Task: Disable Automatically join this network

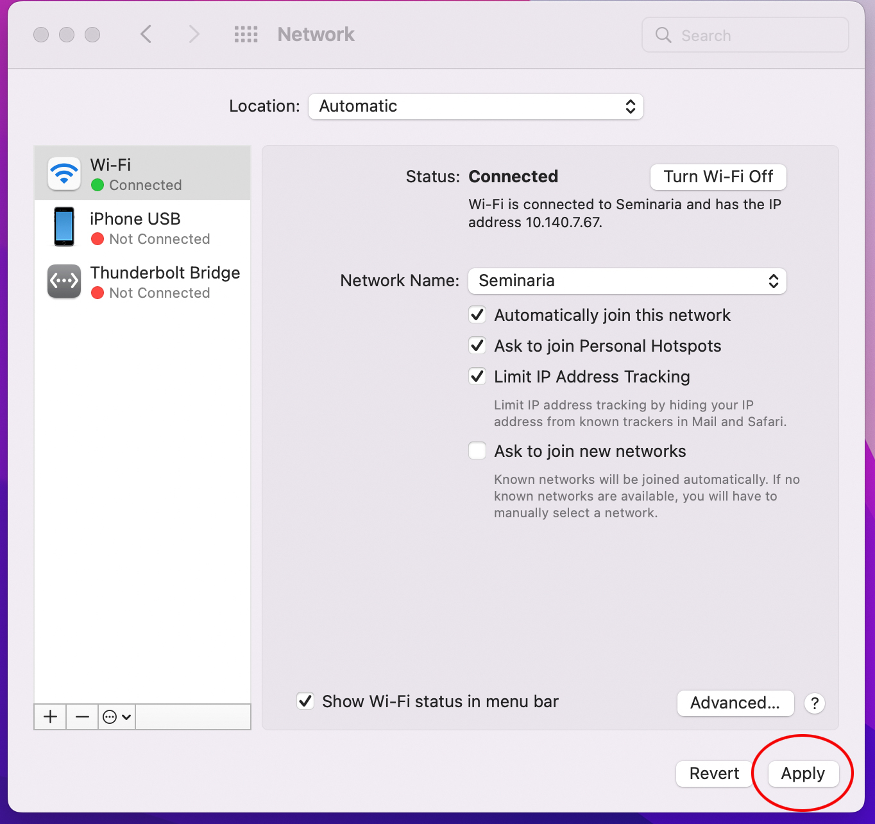Action: point(477,314)
